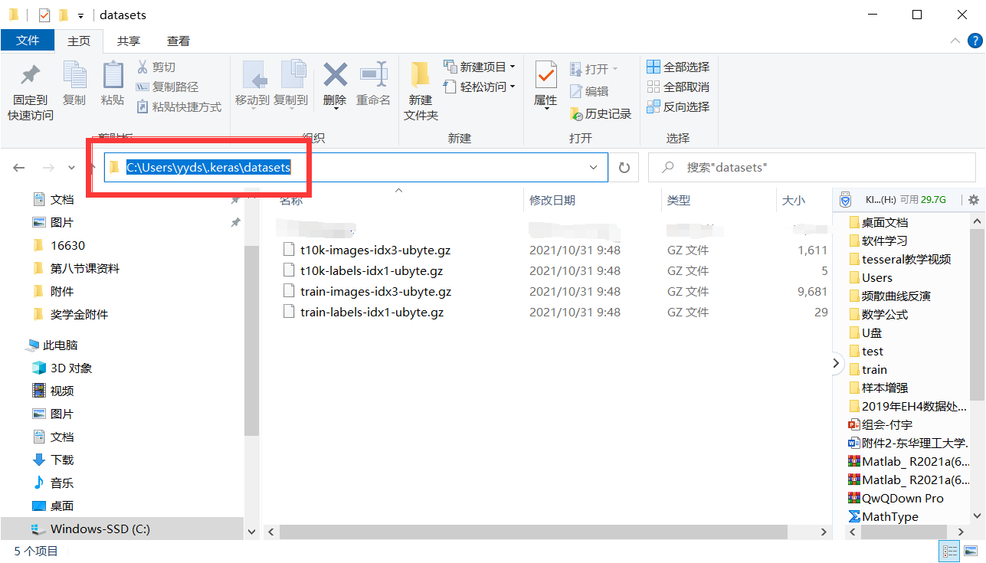Invert selection using 反向选择
986x563 pixels.
(x=677, y=106)
